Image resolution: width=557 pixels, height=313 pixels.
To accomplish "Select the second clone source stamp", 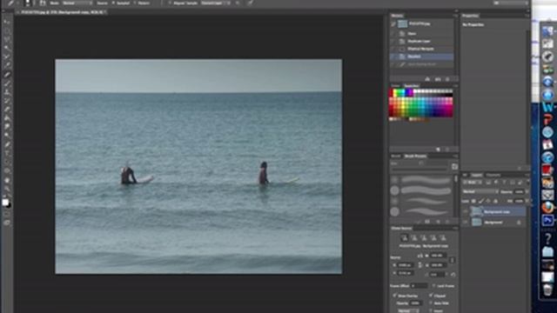I will pos(414,237).
